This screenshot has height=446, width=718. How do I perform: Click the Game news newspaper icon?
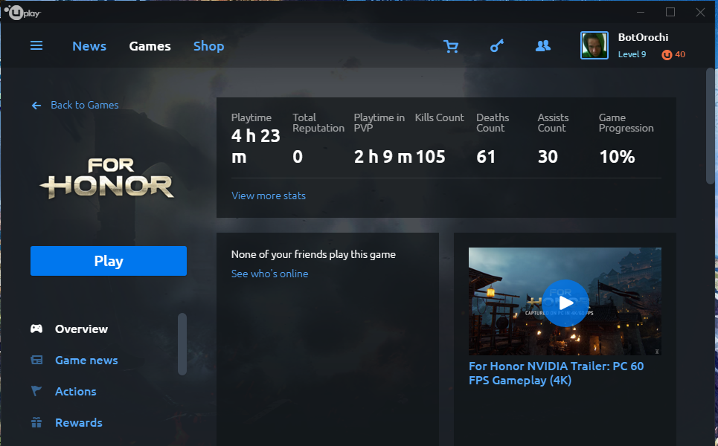pyautogui.click(x=36, y=360)
